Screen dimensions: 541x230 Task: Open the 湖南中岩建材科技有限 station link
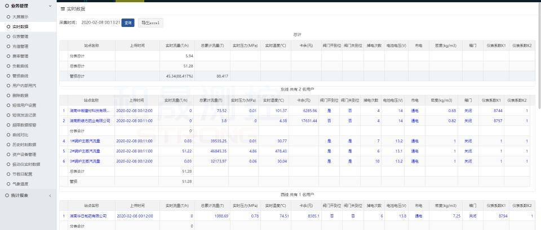pos(90,111)
